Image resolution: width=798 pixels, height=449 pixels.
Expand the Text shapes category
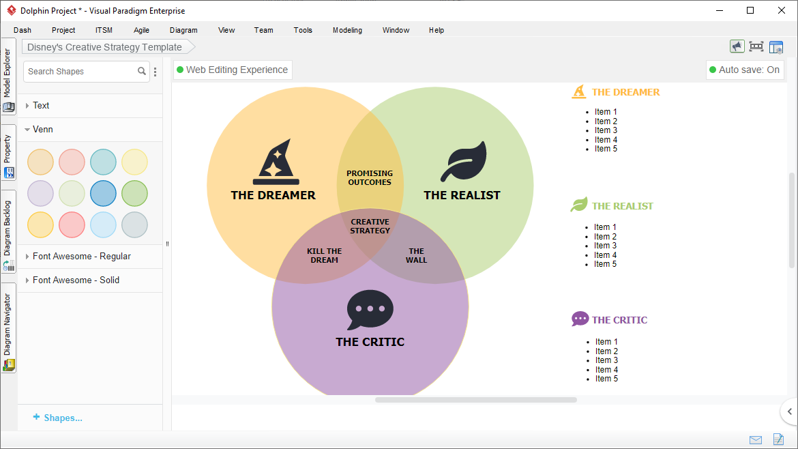(x=90, y=105)
